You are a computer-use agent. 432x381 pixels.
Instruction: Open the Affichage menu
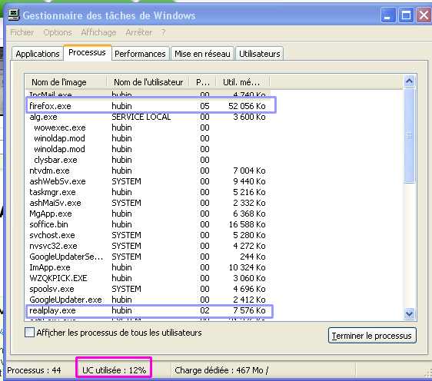tap(98, 32)
